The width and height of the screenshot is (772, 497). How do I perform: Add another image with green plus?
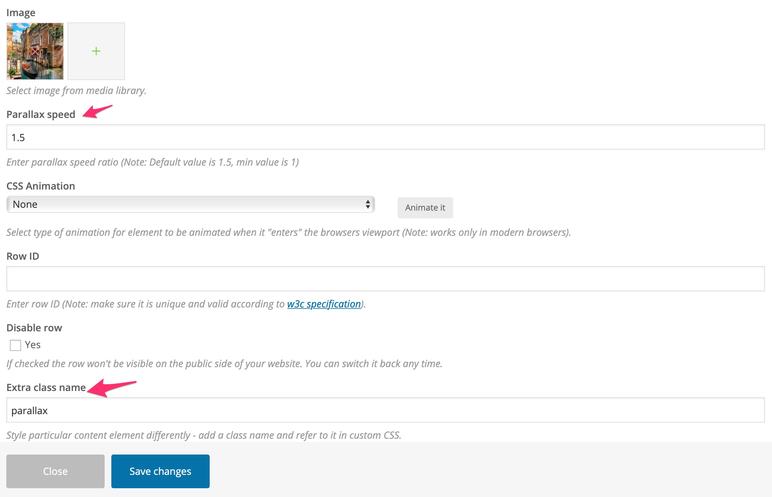point(96,51)
